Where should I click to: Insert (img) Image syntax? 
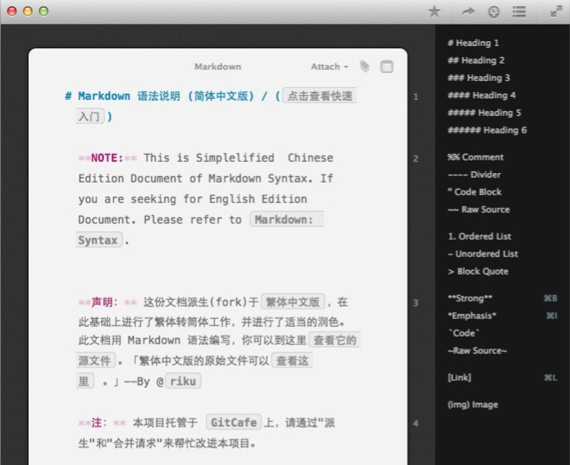tap(472, 405)
